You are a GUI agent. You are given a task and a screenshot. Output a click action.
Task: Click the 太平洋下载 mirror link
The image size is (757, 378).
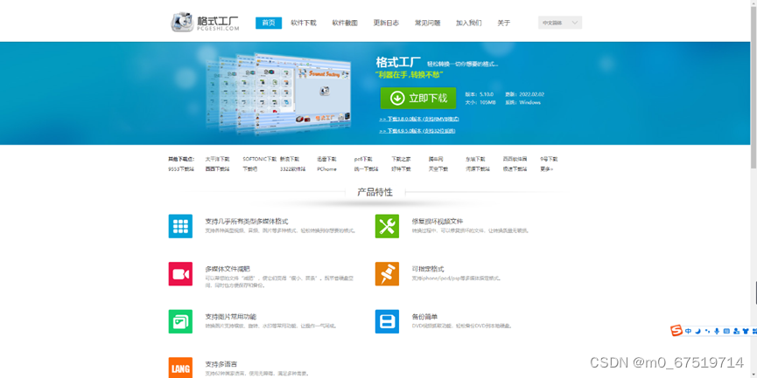[x=217, y=159]
